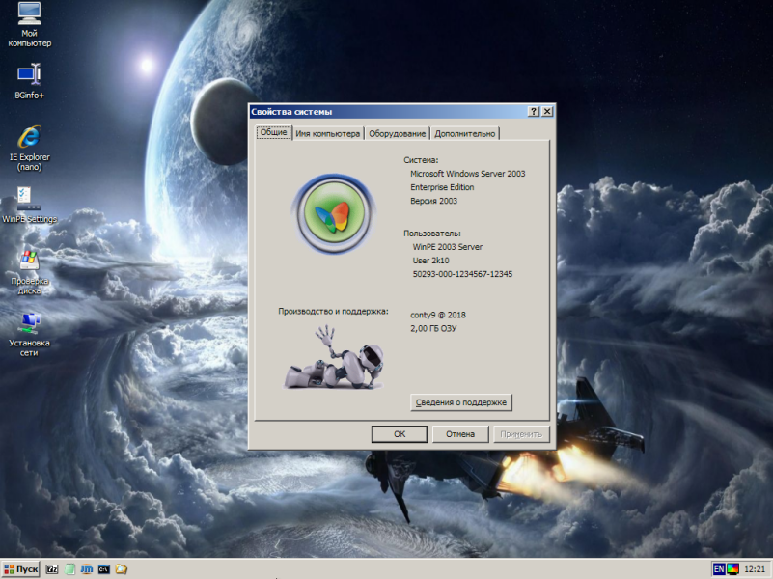Open the command prompt quick launch icon
This screenshot has height=579, width=773.
click(103, 569)
